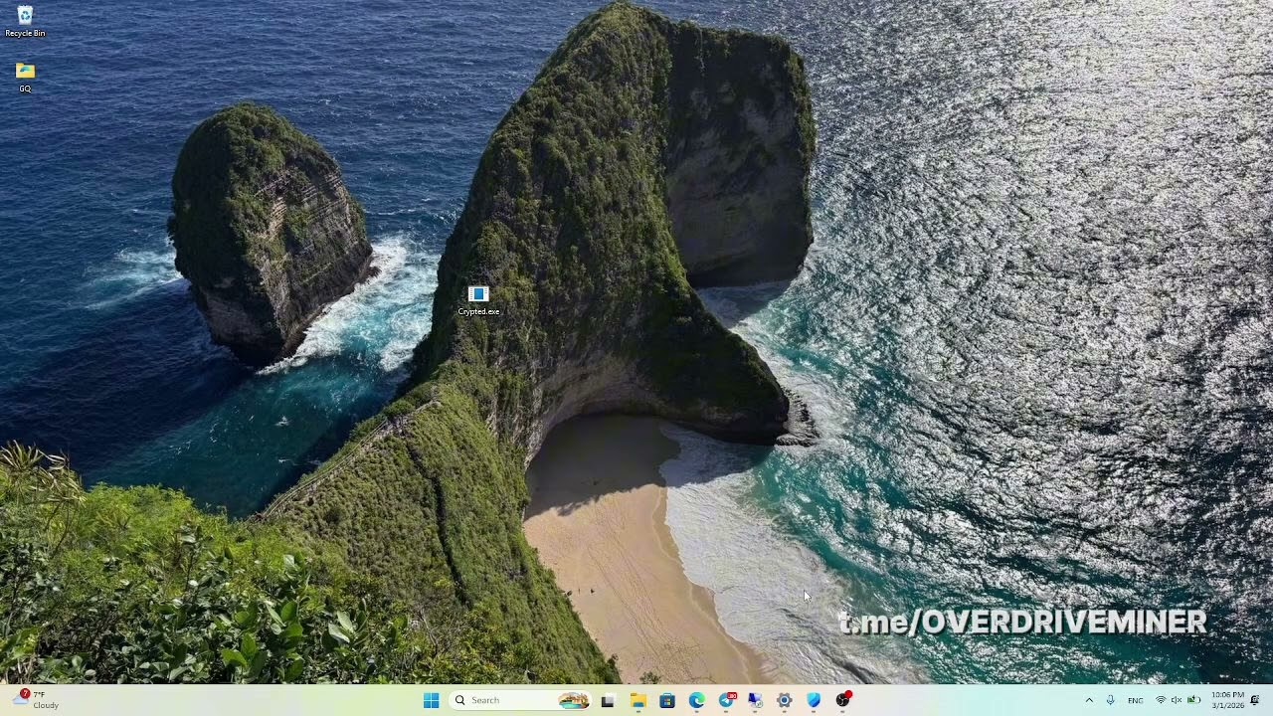Screen dimensions: 1273x716
Task: Open Settings gear in the taskbar
Action: tap(785, 700)
